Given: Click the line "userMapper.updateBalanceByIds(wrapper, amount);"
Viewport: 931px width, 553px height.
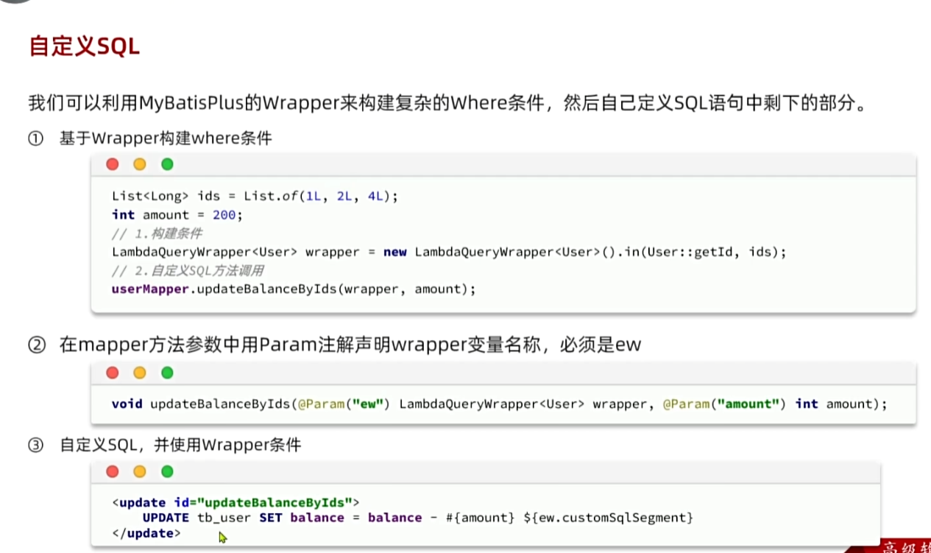Looking at the screenshot, I should pos(294,289).
